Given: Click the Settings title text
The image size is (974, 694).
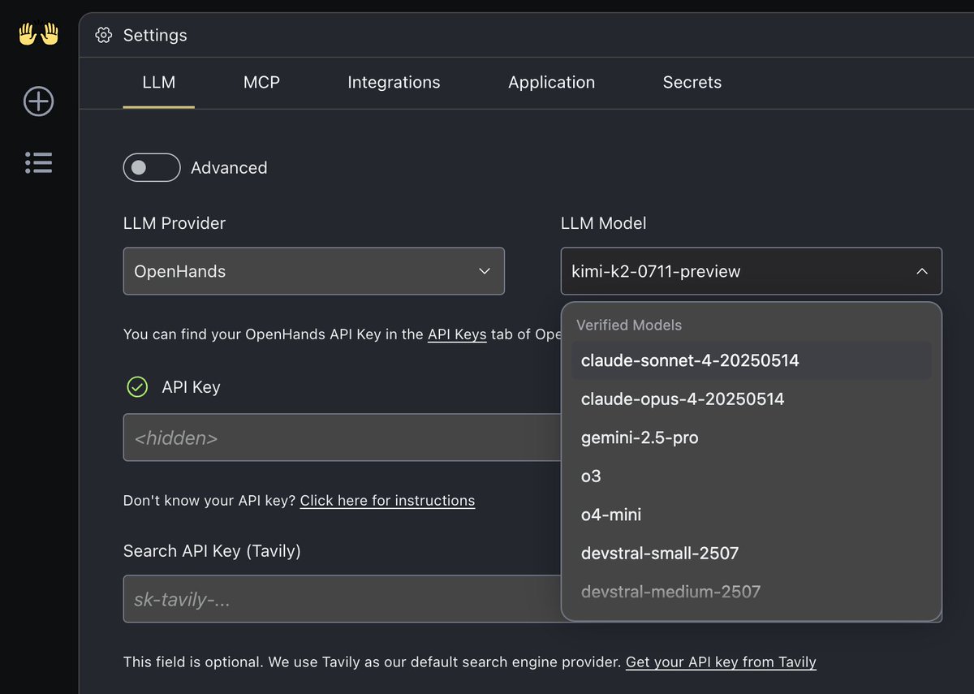Looking at the screenshot, I should [x=155, y=35].
